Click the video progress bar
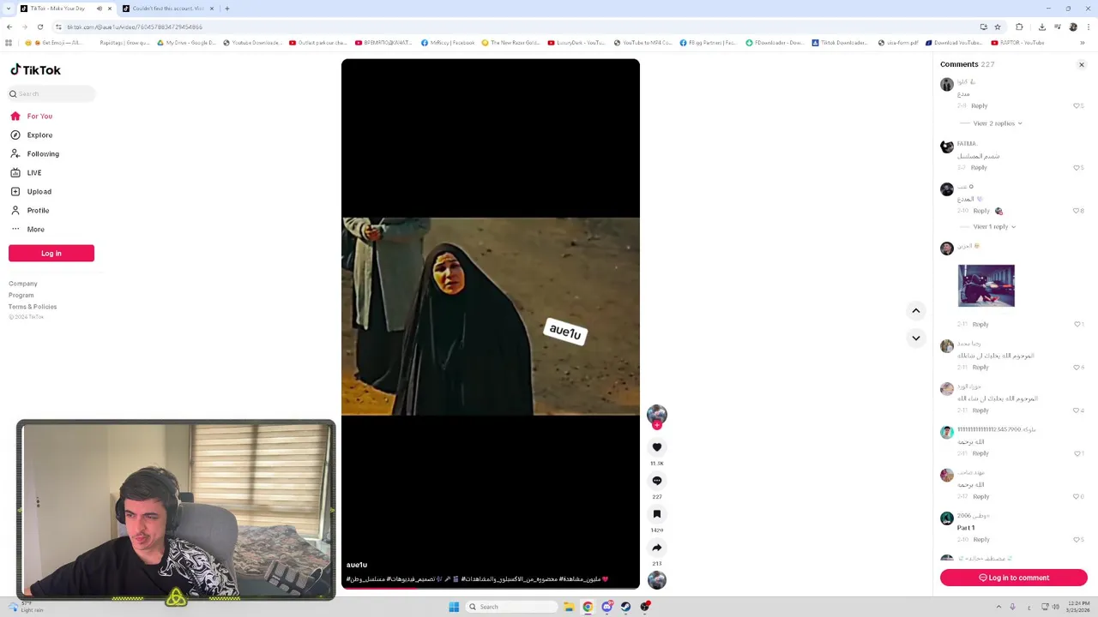Viewport: 1098px width, 617px height. point(490,588)
